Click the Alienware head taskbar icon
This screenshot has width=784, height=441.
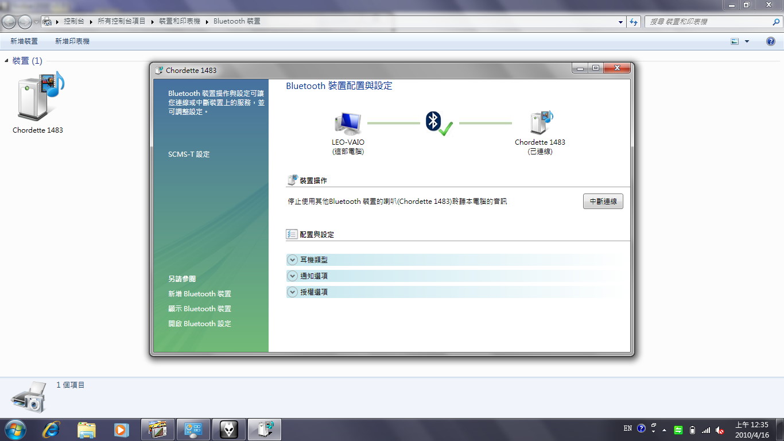[x=228, y=430]
